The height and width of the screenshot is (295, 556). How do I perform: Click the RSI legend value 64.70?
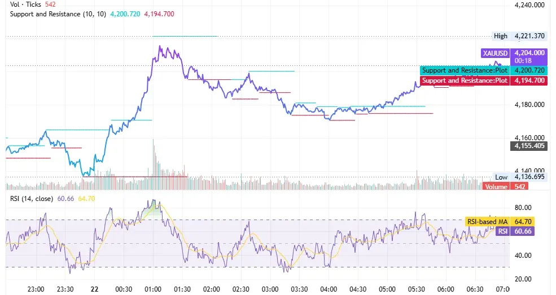(x=86, y=199)
